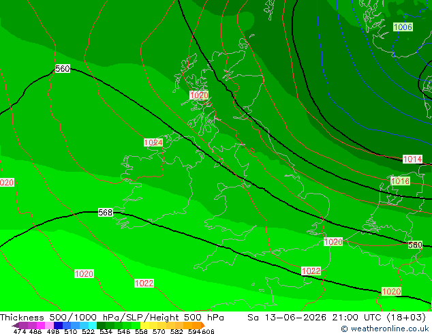The height and width of the screenshot is (334, 432).
Task: Click the dark blue legend swatch above 498
Action: [x=58, y=325]
